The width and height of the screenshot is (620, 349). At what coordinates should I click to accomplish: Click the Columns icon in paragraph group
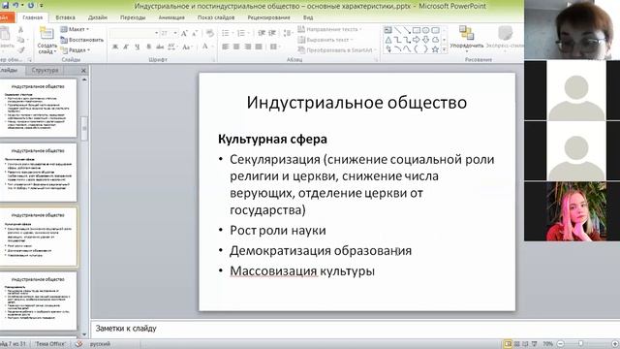(x=275, y=47)
